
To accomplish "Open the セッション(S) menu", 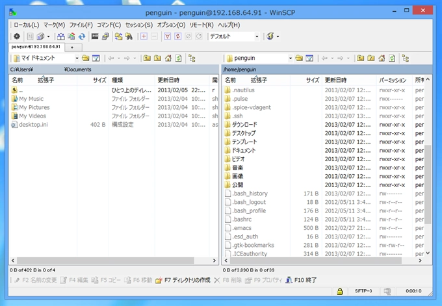I will click(139, 25).
